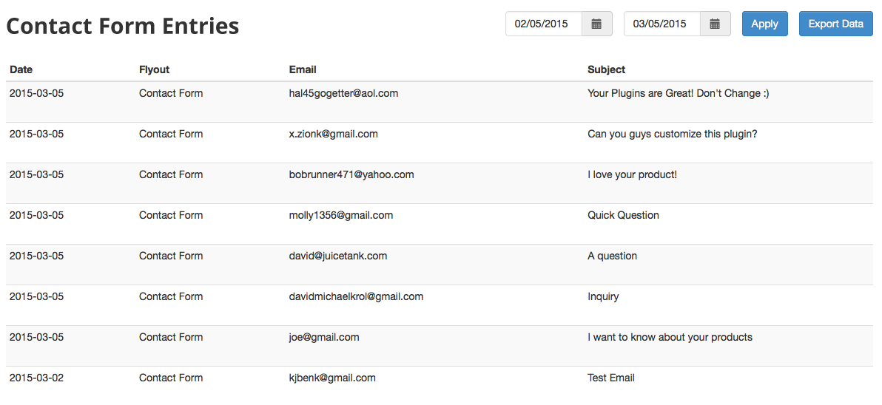Screen dimensions: 882x405
Task: Focus the 02/05/2015 start date field
Action: 544,24
